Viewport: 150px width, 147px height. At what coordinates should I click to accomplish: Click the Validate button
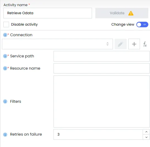pyautogui.click(x=122, y=13)
